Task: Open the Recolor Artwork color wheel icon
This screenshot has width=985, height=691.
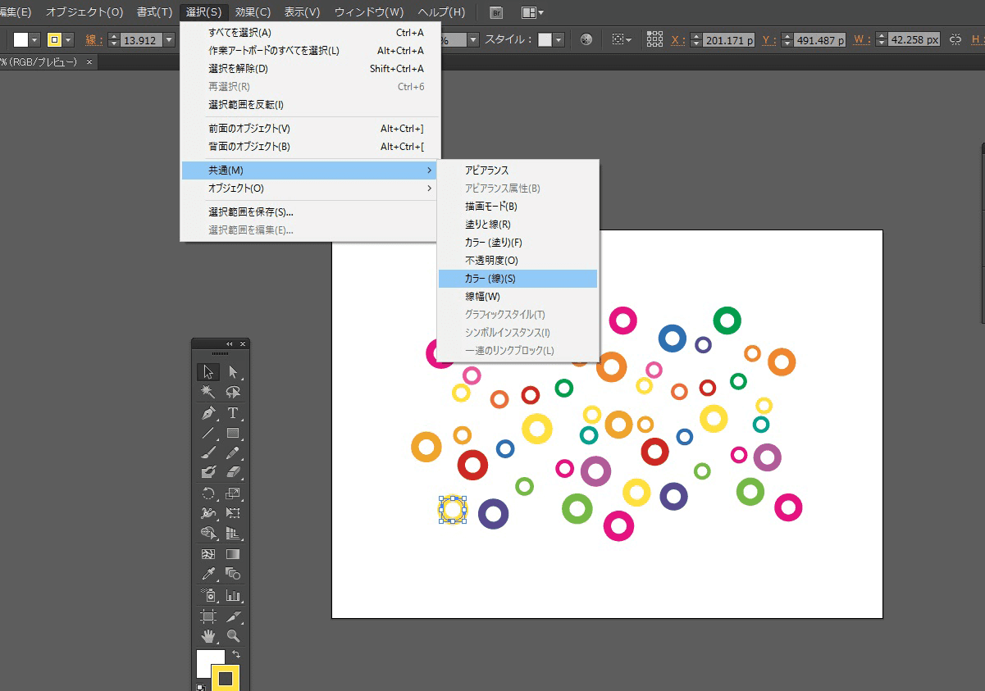Action: (586, 39)
